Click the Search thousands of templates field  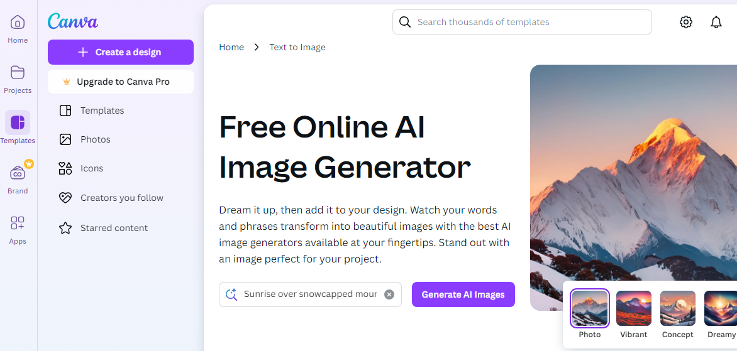[522, 22]
